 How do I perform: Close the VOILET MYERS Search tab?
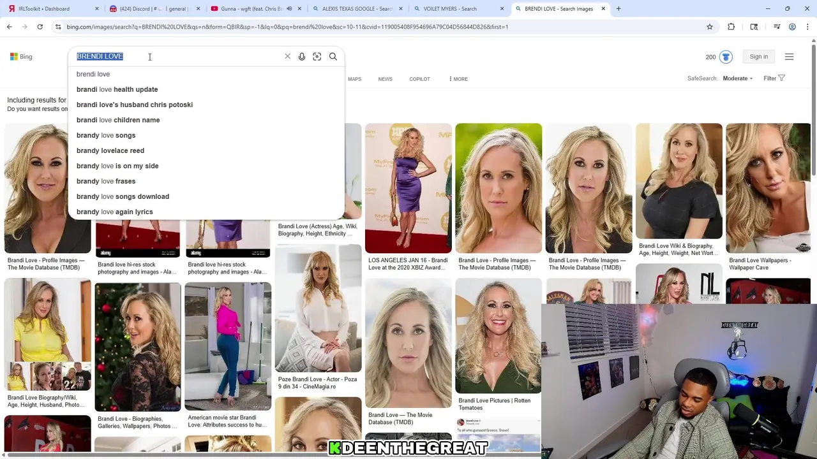(502, 9)
